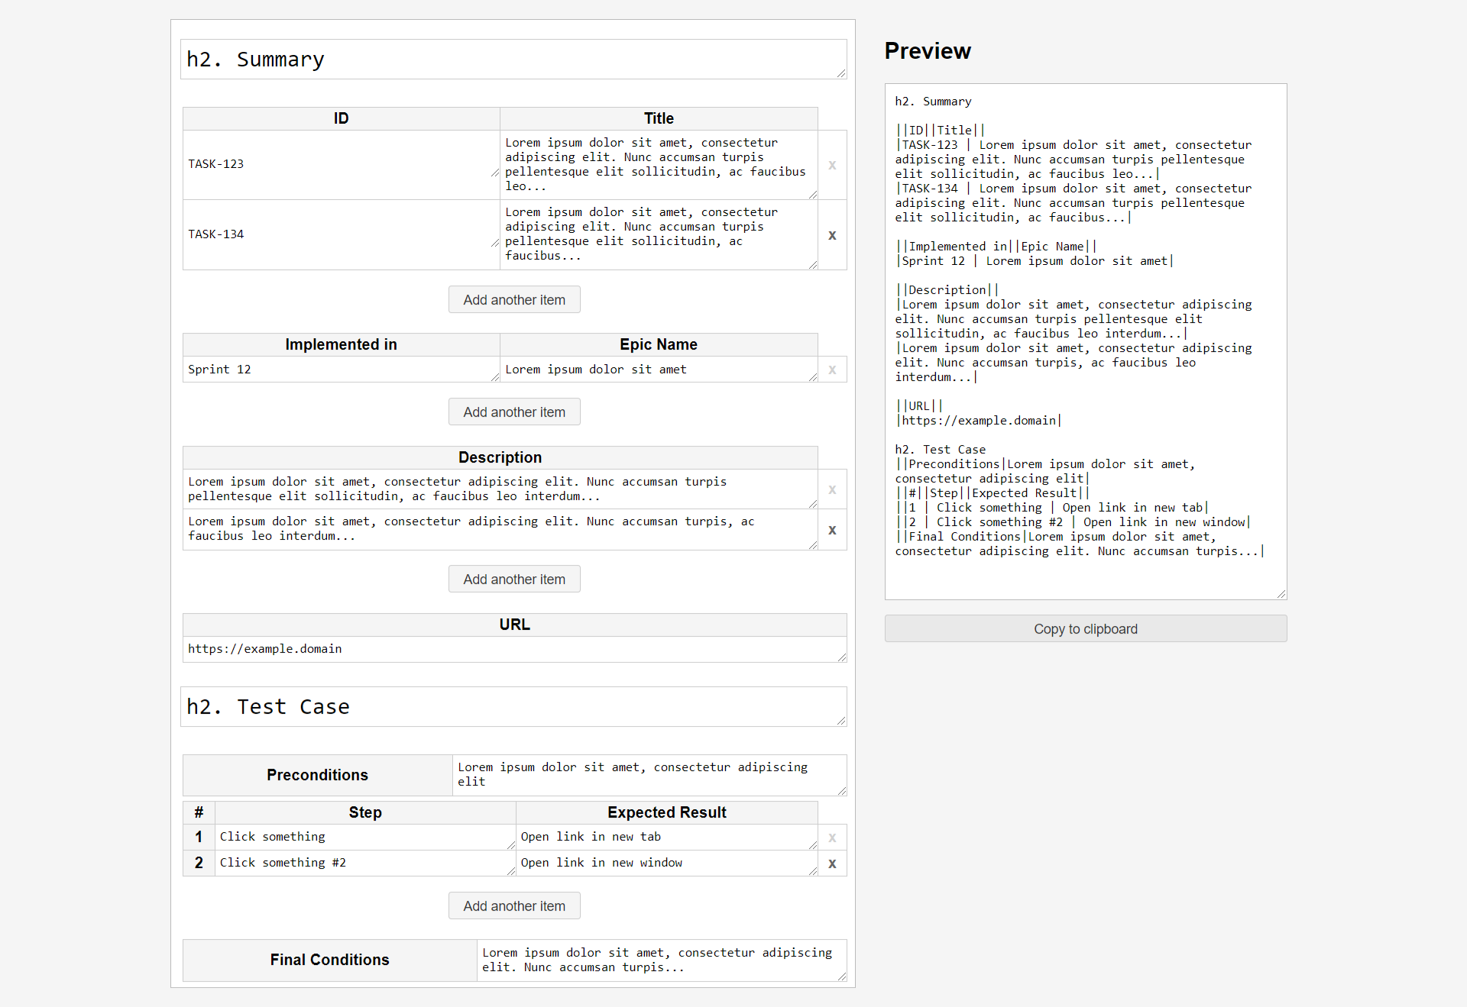Screen dimensions: 1467x1007
Task: Delete the second Description row
Action: pyautogui.click(x=832, y=530)
